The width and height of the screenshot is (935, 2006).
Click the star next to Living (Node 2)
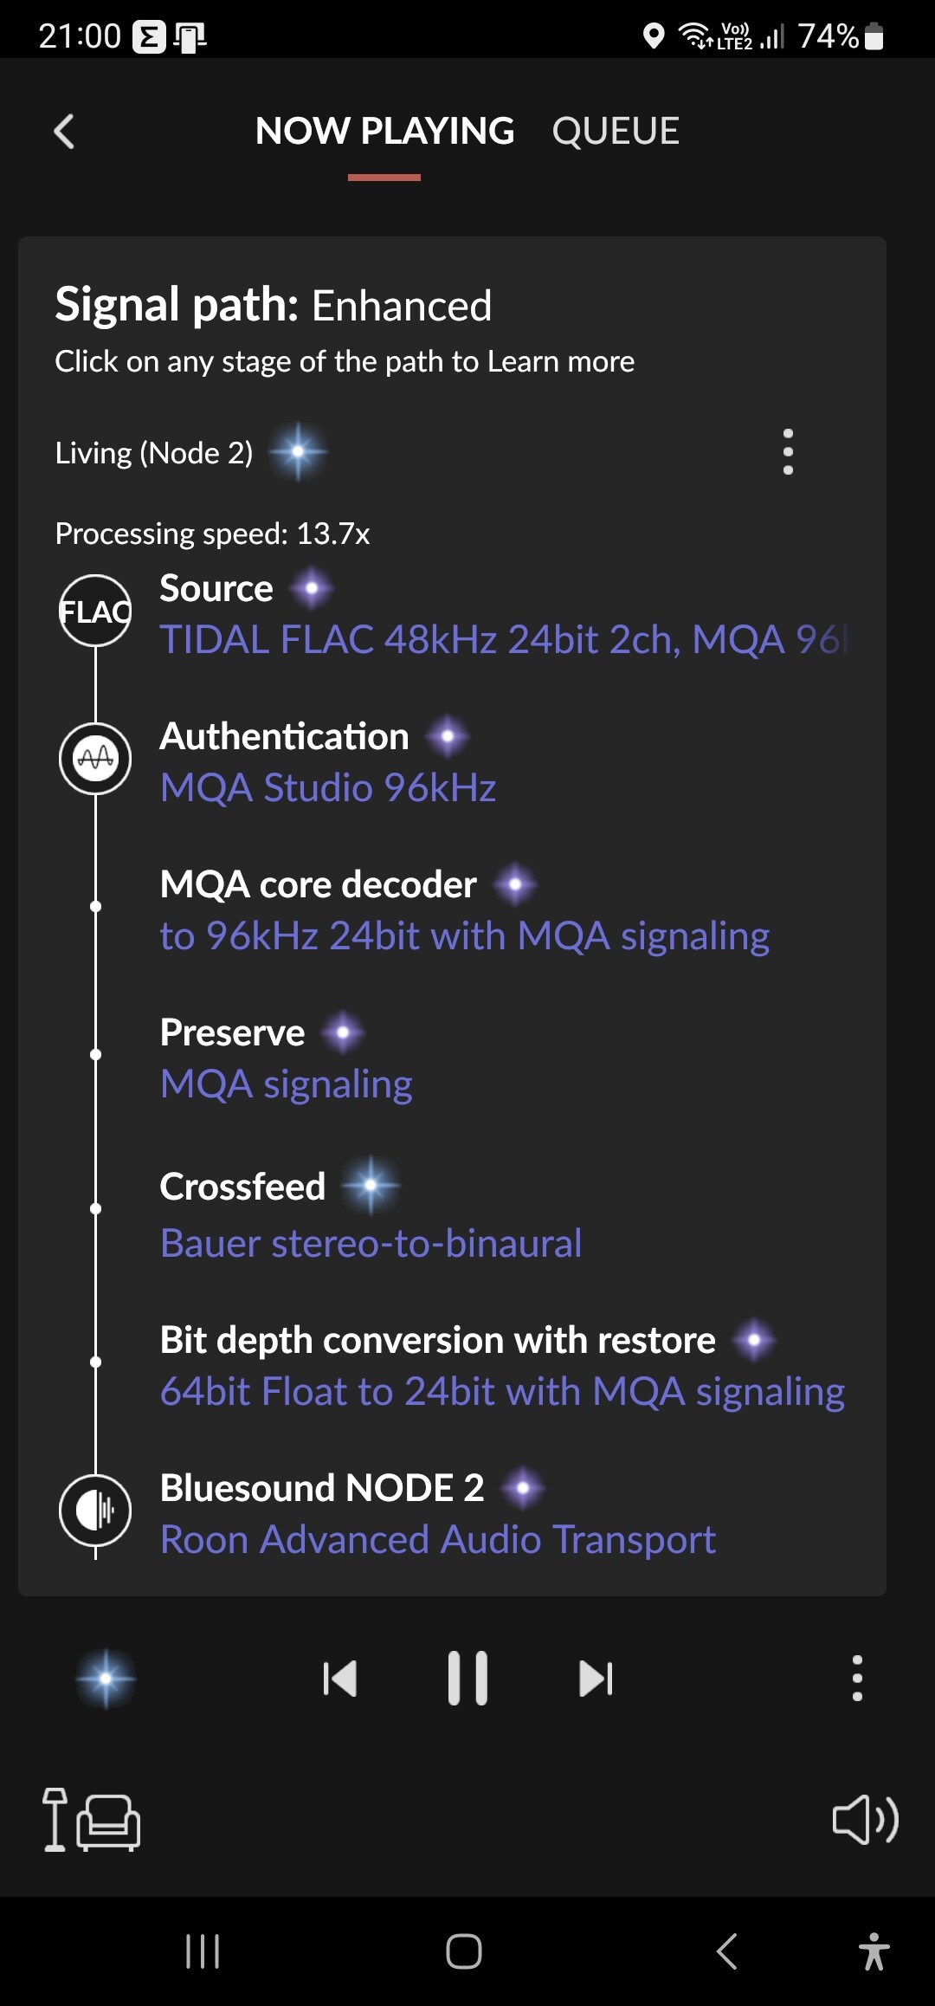tap(299, 451)
